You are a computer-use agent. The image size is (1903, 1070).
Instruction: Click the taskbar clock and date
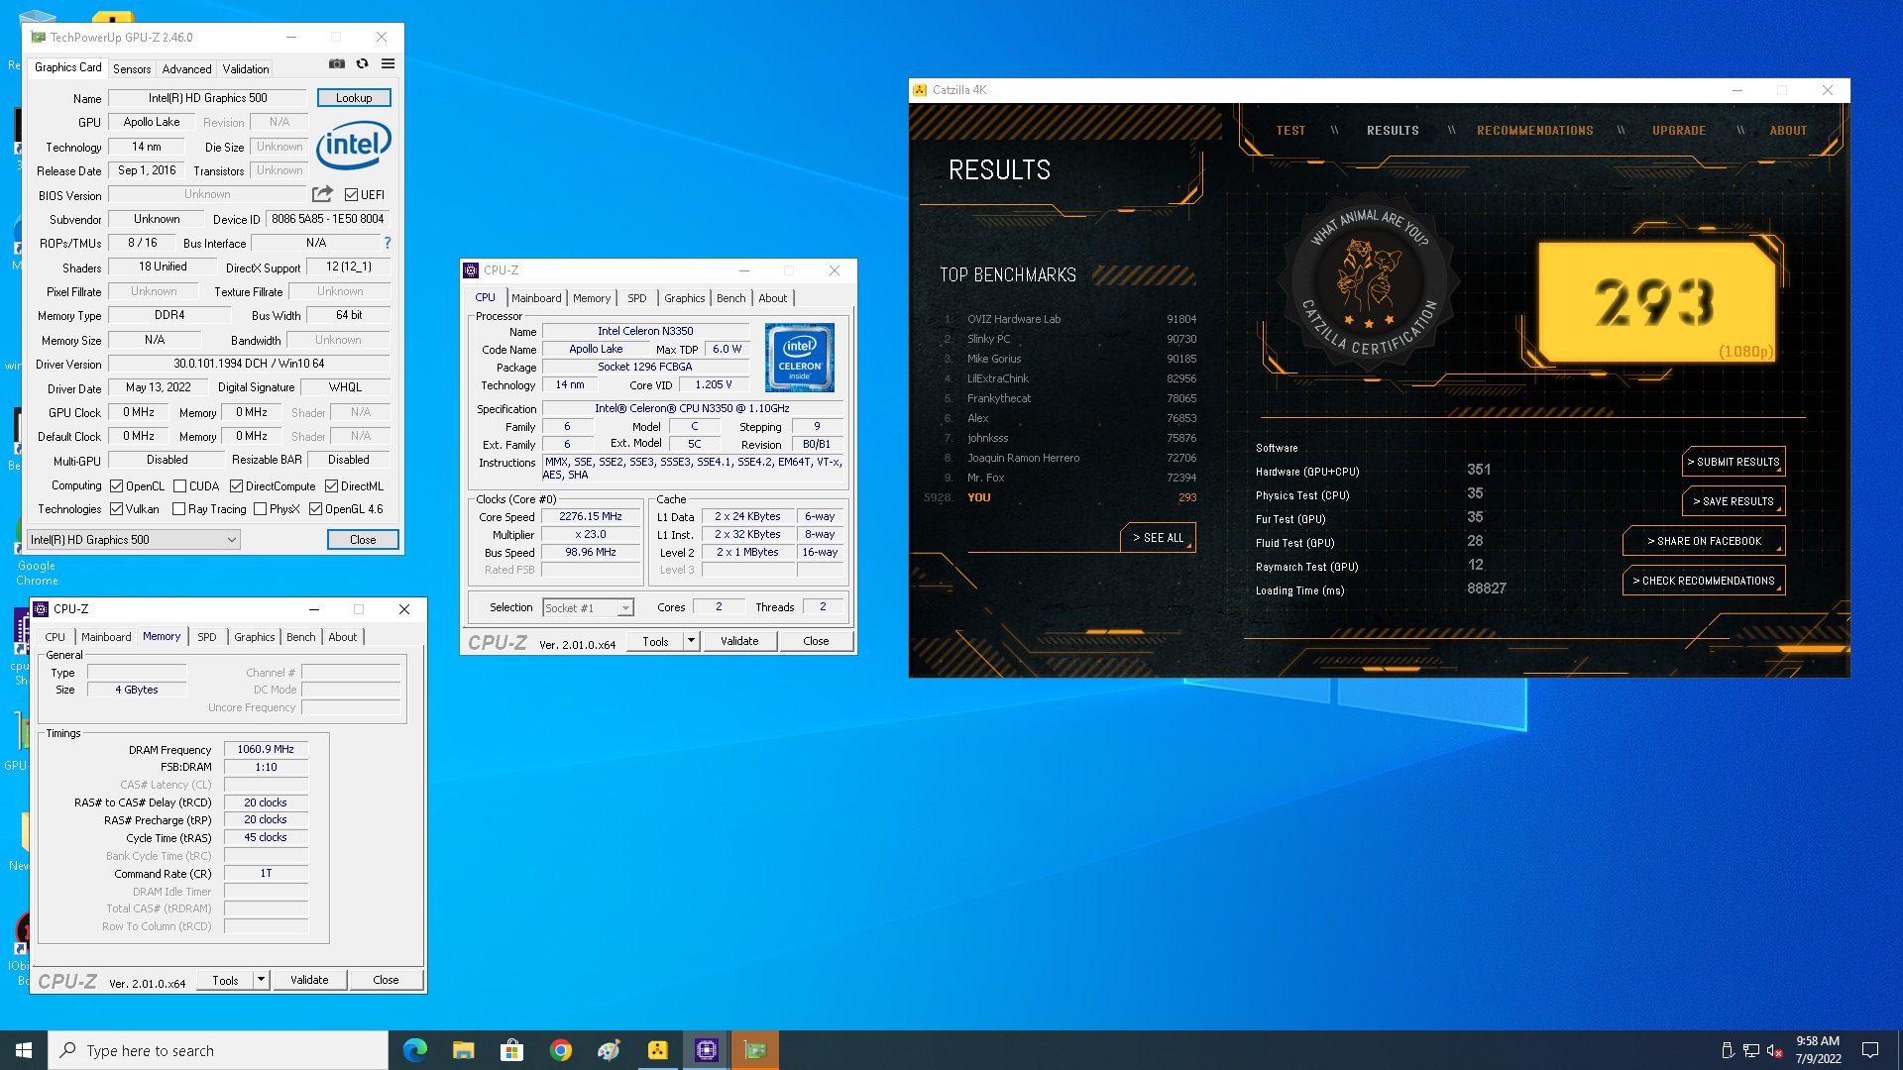(x=1818, y=1050)
